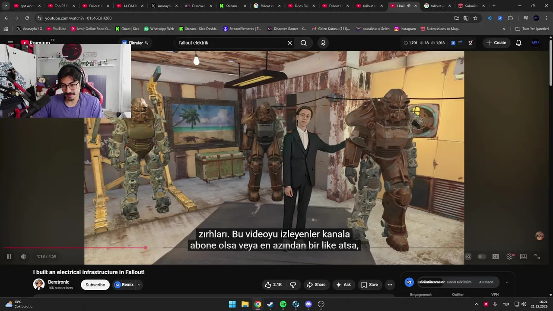Mute the video with the player speaker icon
The width and height of the screenshot is (553, 311).
tap(24, 257)
